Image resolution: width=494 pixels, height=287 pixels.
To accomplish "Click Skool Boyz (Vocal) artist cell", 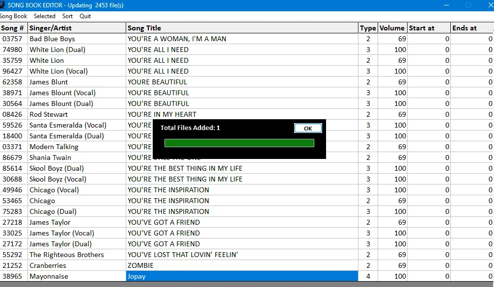I will (77, 179).
